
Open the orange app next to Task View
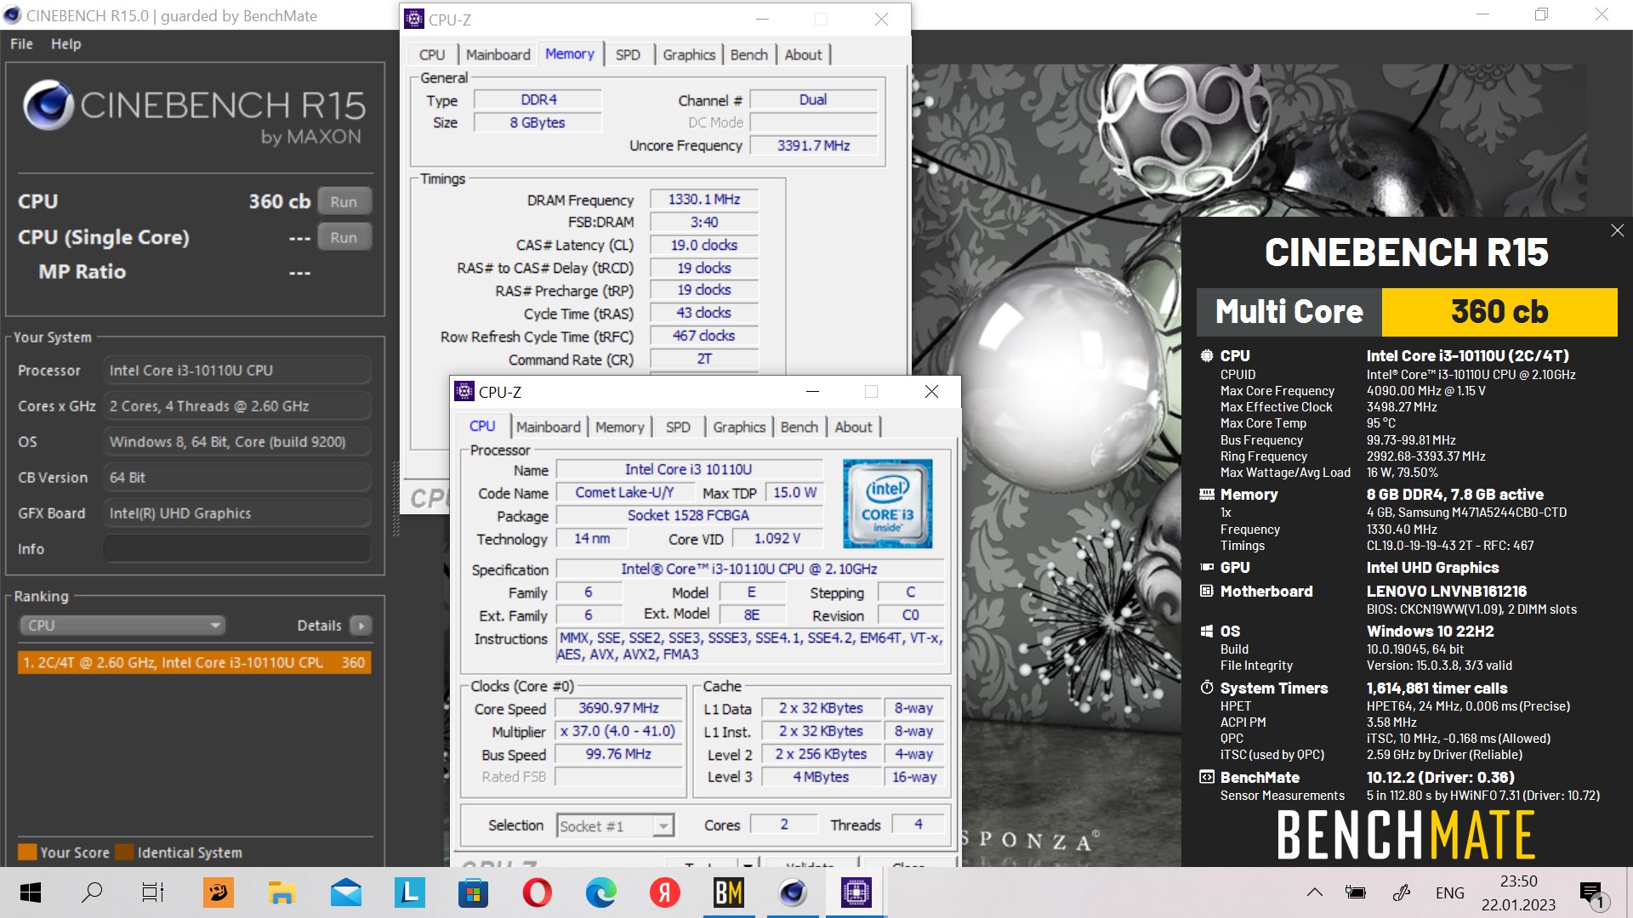[218, 892]
